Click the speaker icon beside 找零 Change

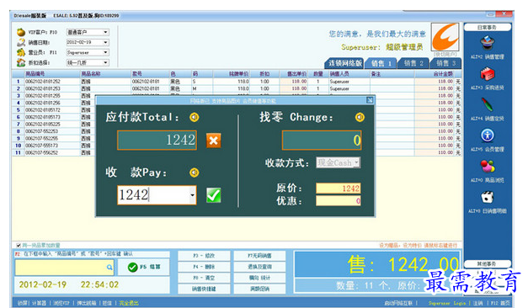pos(360,117)
